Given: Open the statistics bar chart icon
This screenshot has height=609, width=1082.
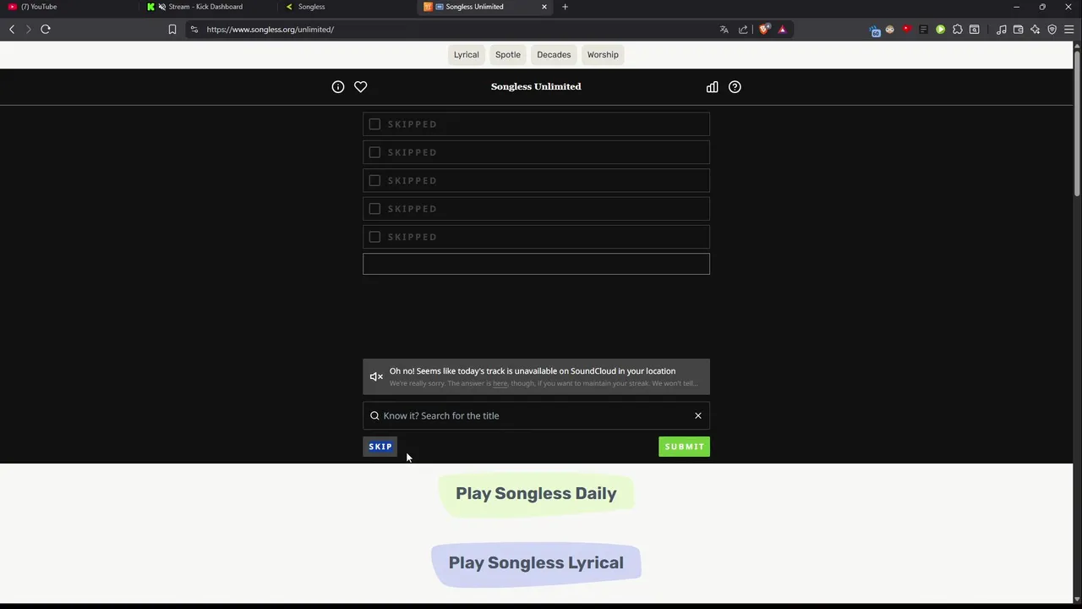Looking at the screenshot, I should click(713, 86).
